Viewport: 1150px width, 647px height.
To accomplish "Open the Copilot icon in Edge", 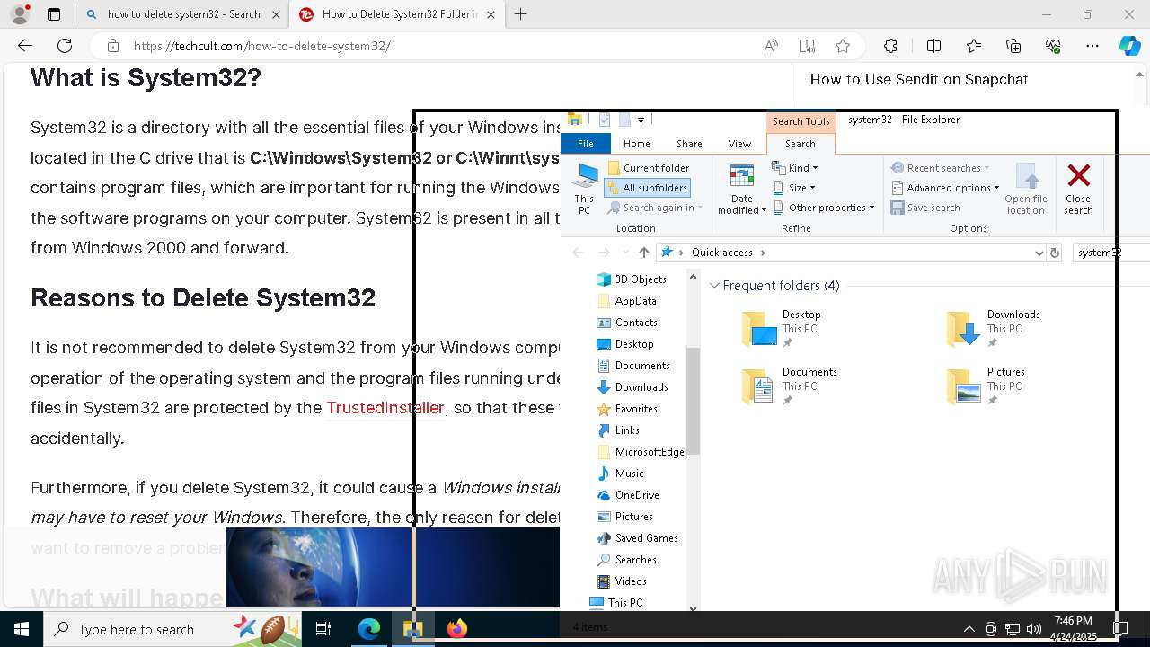I will click(x=1129, y=46).
